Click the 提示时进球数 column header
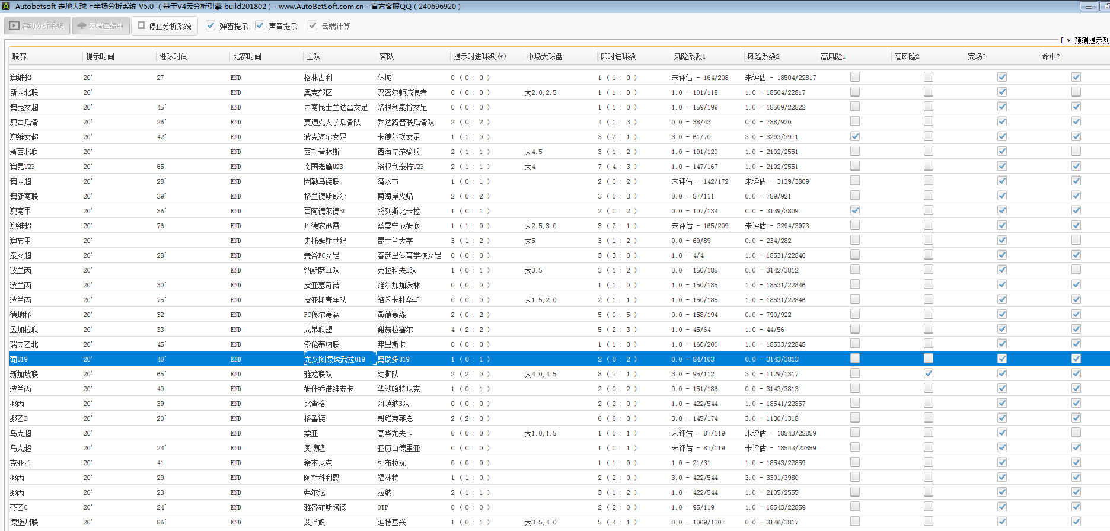 [479, 56]
